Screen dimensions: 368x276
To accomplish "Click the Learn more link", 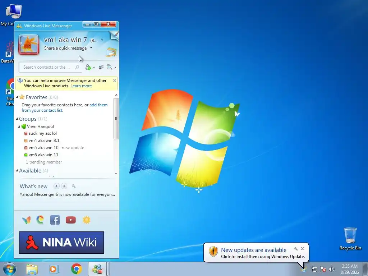I will (x=81, y=86).
